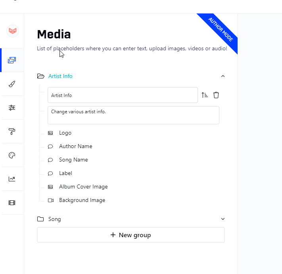
Task: Open the Media panel sidebar icon
Action: [12, 60]
